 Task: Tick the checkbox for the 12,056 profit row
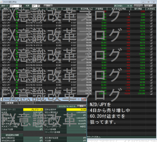pos(151,23)
